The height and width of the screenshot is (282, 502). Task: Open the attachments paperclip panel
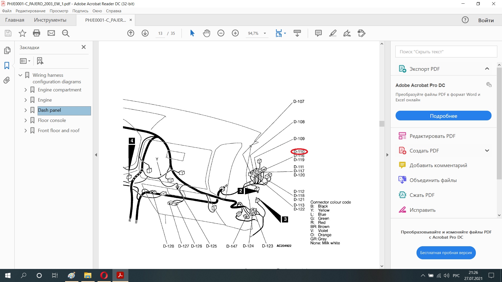(x=7, y=80)
